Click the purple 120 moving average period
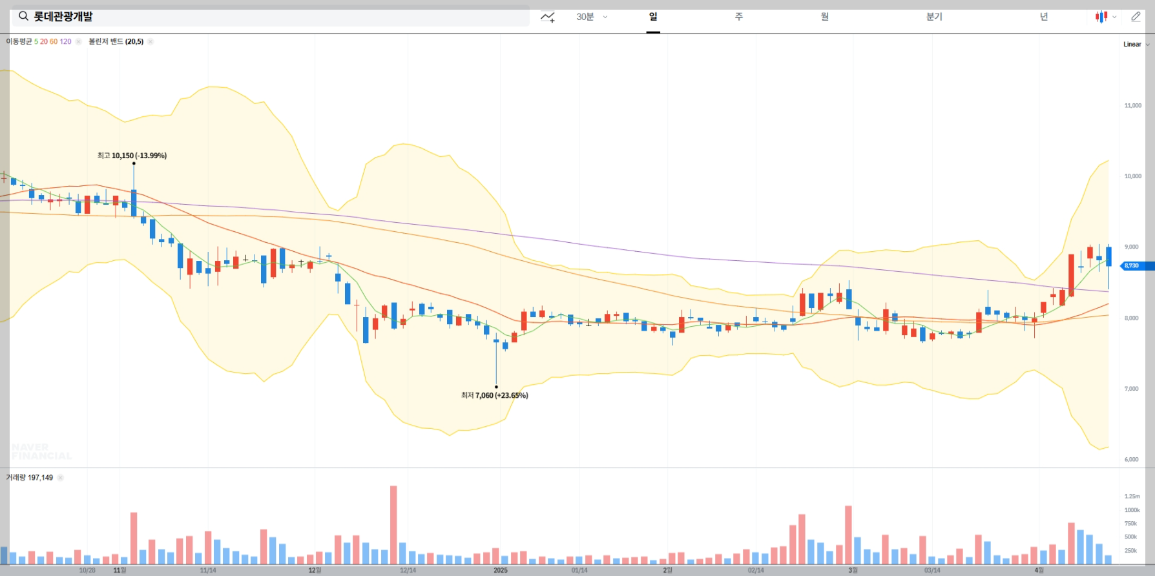Image resolution: width=1155 pixels, height=576 pixels. (x=66, y=41)
